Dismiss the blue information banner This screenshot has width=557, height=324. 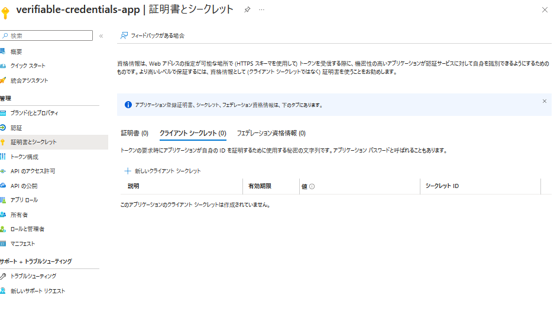coord(544,101)
